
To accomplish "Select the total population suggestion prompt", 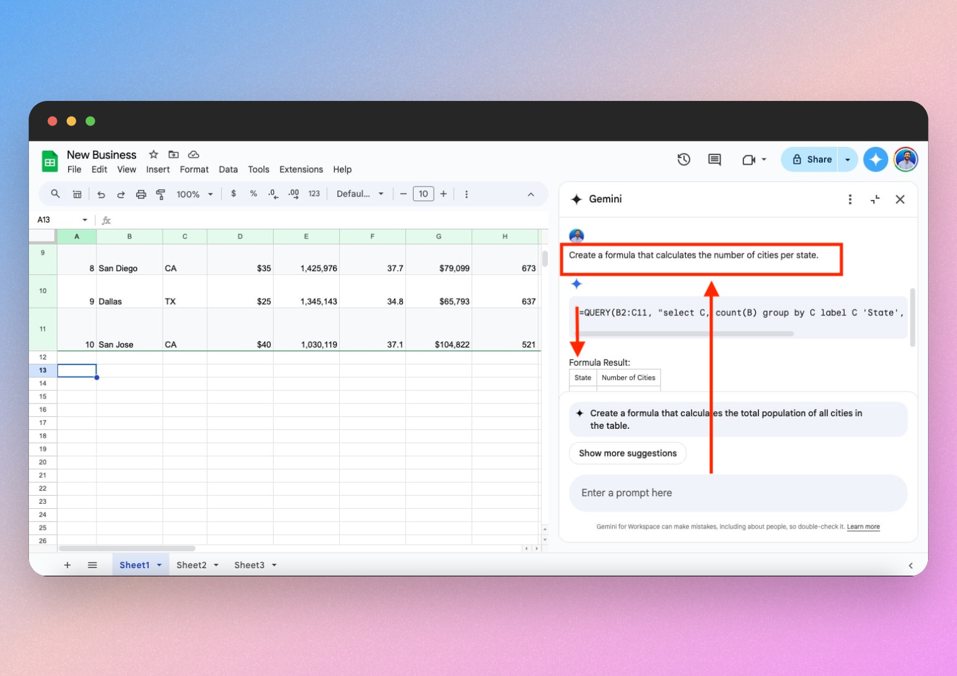I will tap(738, 419).
